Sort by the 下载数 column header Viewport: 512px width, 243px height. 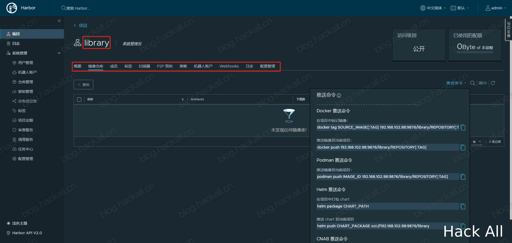pyautogui.click(x=301, y=99)
